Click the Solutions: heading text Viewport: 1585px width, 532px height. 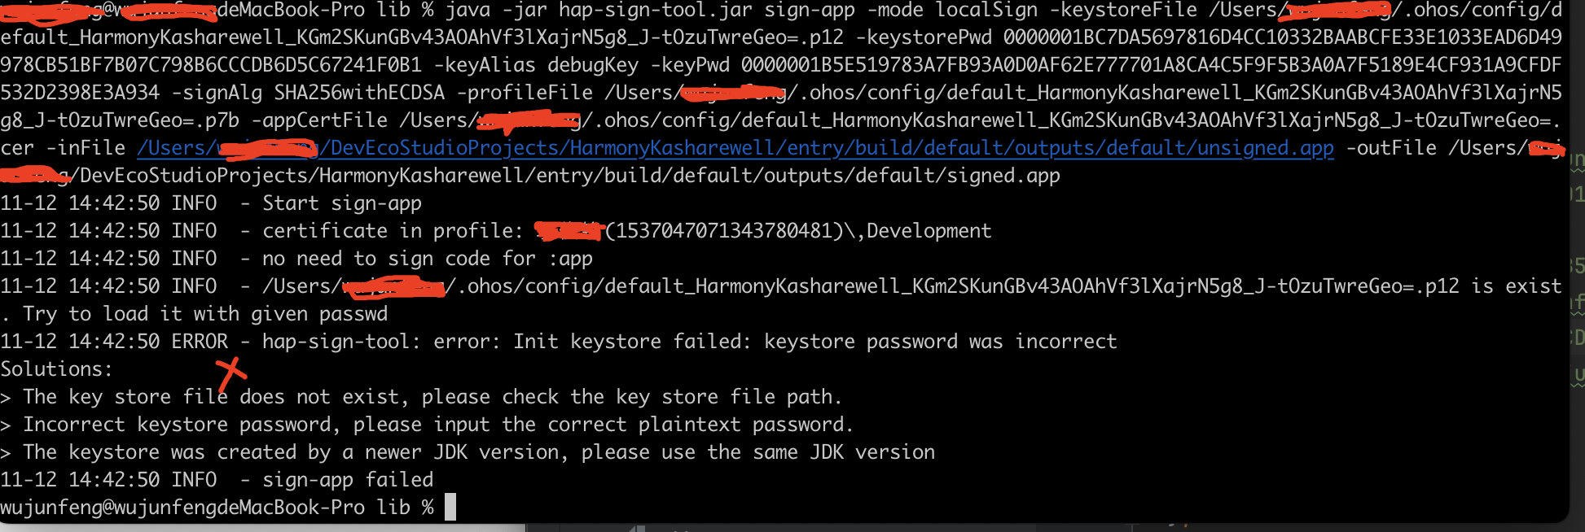[x=56, y=369]
